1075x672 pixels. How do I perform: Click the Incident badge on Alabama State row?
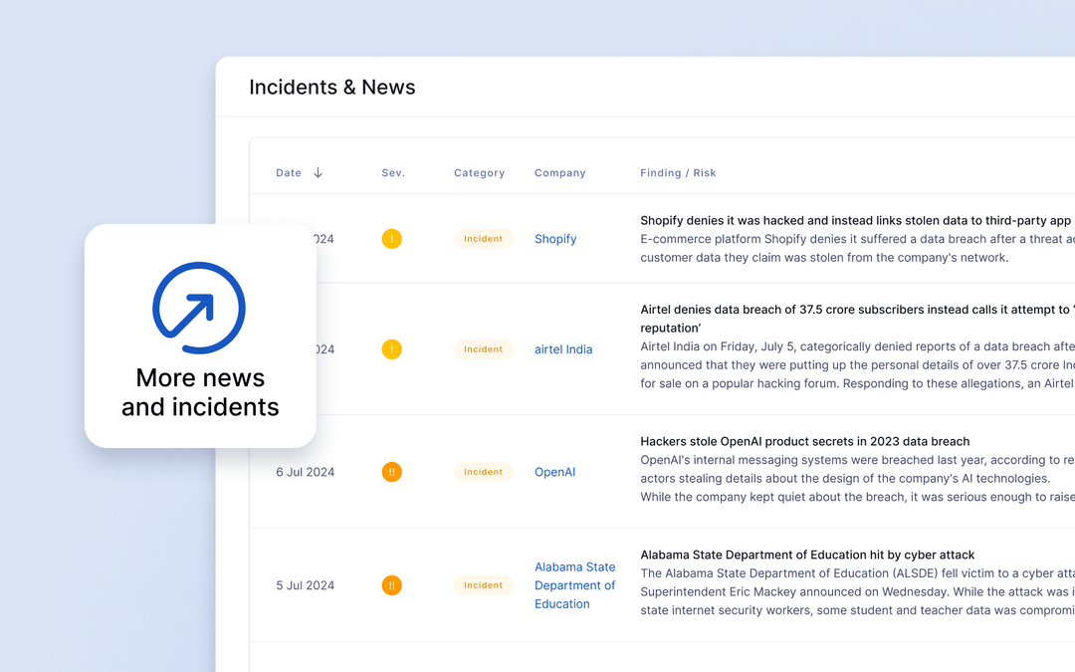483,585
